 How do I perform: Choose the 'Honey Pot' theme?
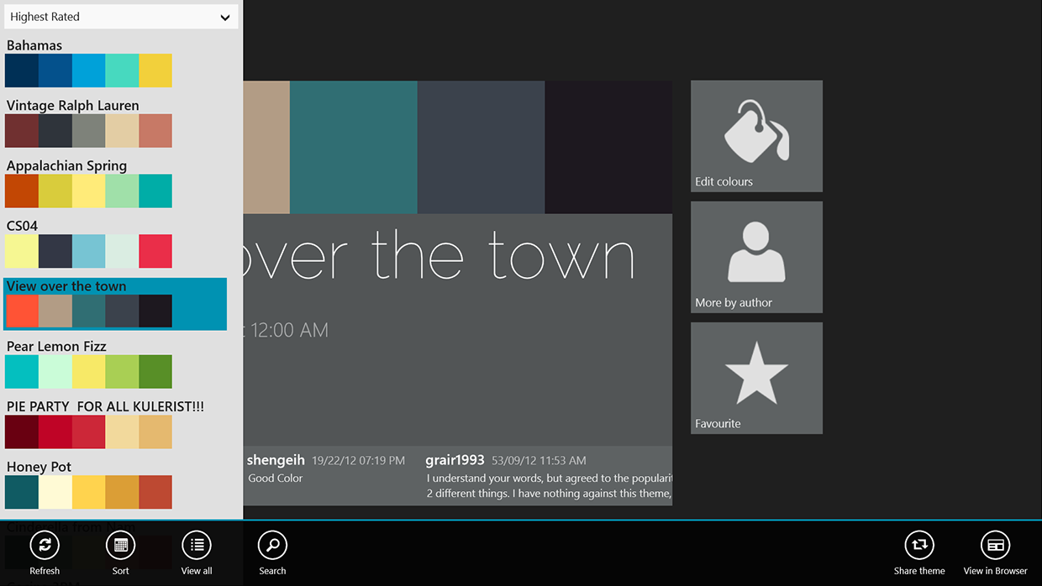point(88,492)
